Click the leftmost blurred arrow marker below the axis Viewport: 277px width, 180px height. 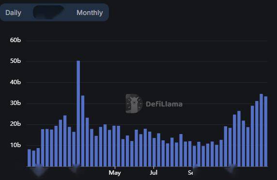pyautogui.click(x=39, y=170)
